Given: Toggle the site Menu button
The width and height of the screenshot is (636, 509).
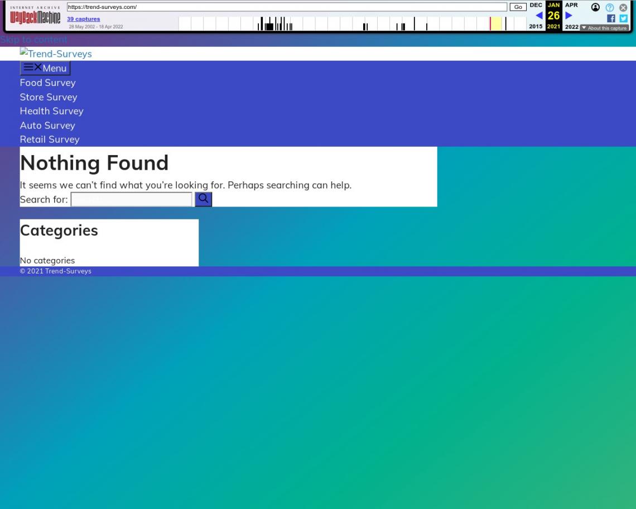Looking at the screenshot, I should pyautogui.click(x=45, y=68).
